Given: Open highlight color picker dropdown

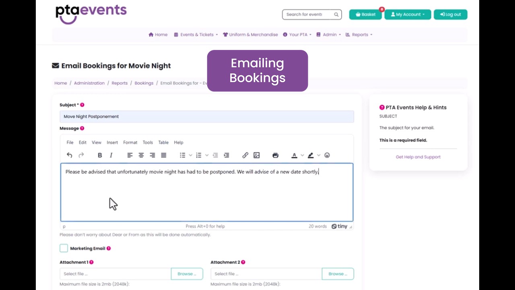Looking at the screenshot, I should pyautogui.click(x=319, y=155).
